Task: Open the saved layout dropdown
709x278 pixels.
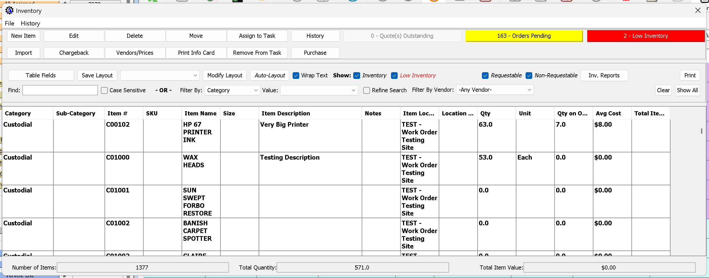Action: point(160,76)
